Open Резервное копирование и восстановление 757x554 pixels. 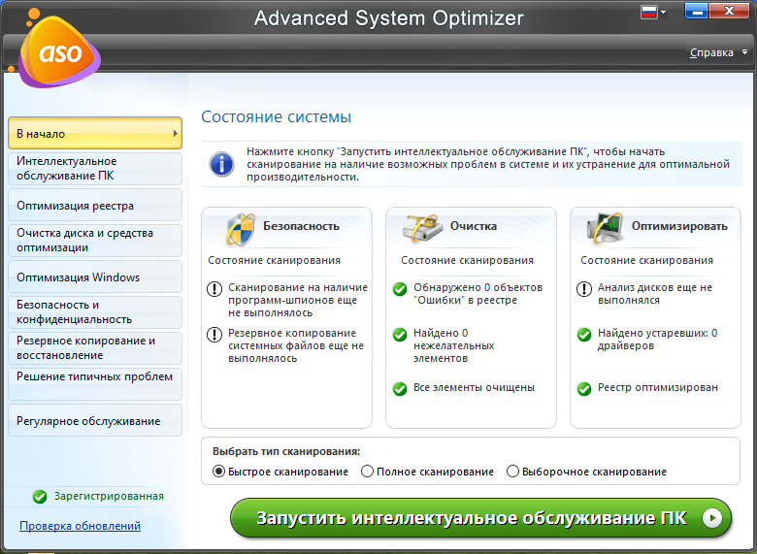click(x=95, y=348)
